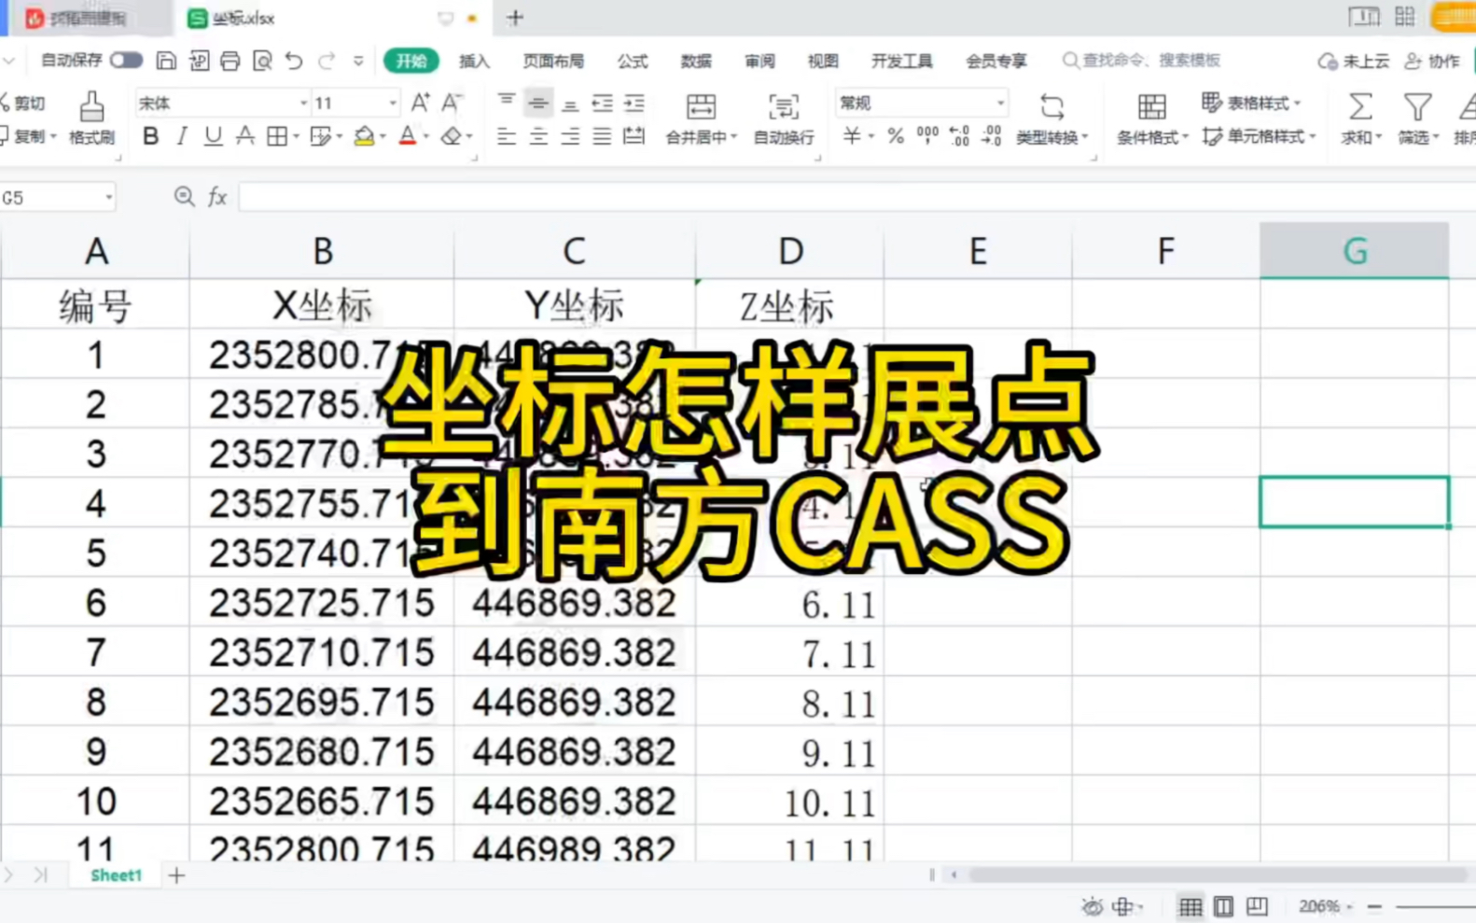
Task: Click the ￥ currency format icon
Action: [851, 136]
